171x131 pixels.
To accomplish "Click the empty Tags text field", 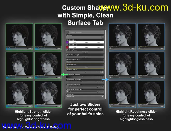I will coord(84,37).
